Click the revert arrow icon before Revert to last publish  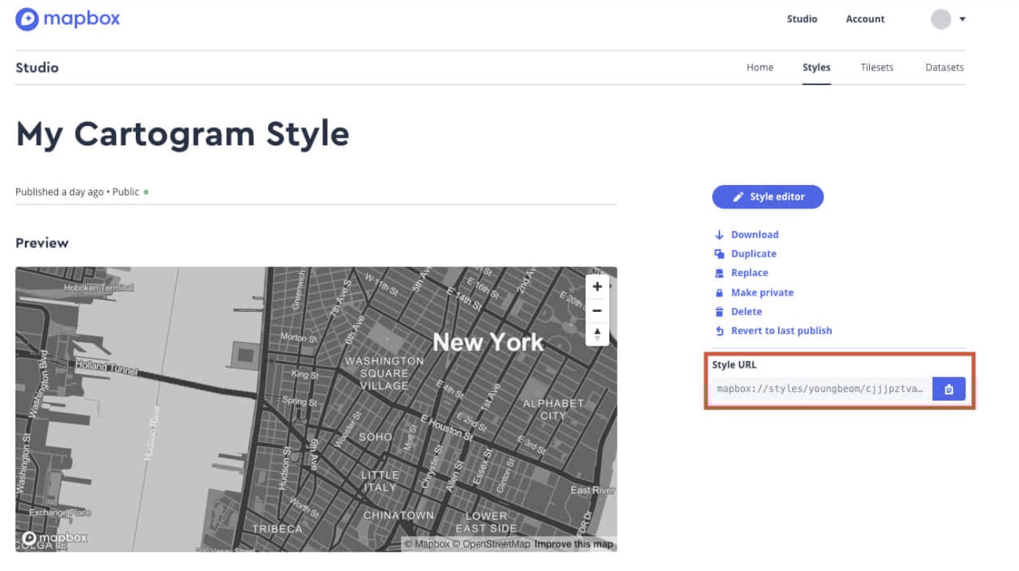[x=720, y=330]
